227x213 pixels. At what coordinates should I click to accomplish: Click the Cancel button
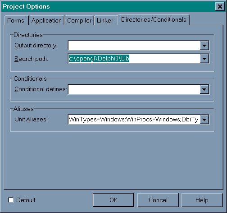(158, 200)
